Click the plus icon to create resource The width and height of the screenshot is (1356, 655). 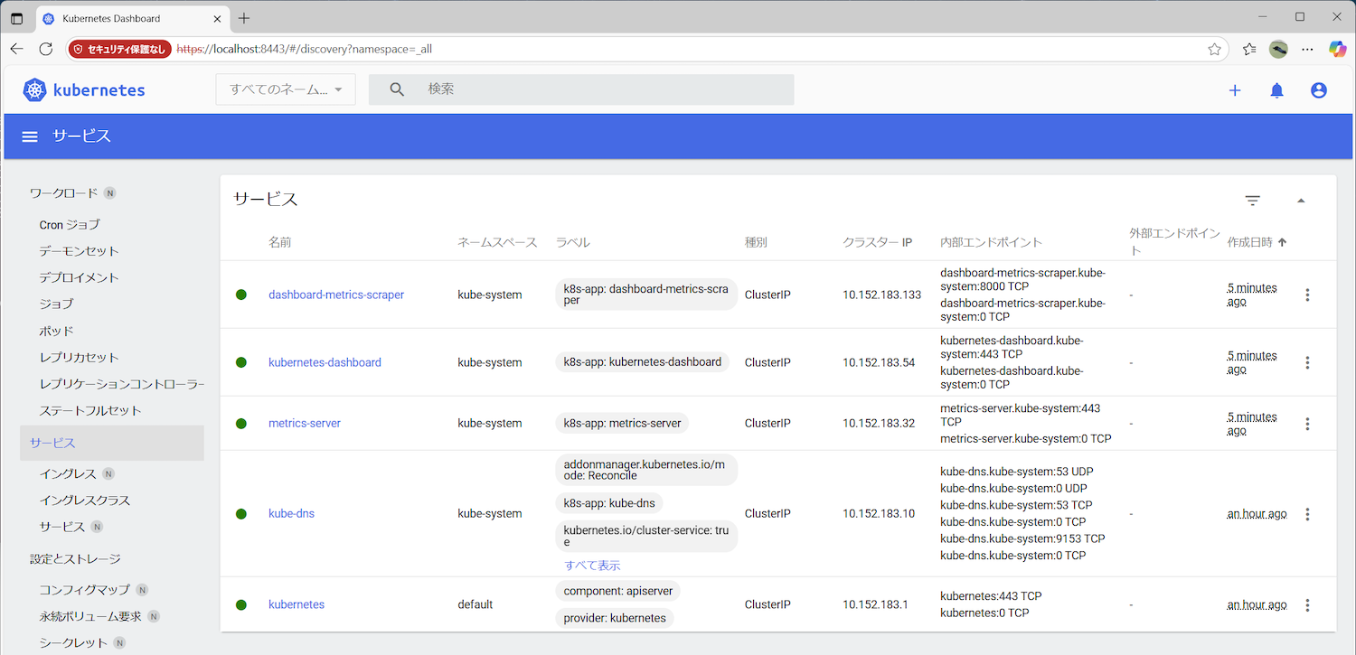(1235, 90)
